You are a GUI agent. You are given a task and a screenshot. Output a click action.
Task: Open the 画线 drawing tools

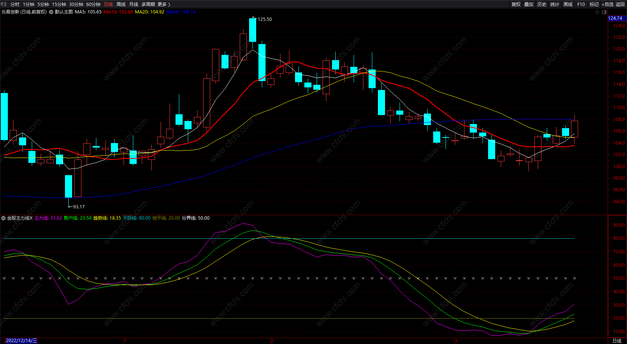coord(568,4)
